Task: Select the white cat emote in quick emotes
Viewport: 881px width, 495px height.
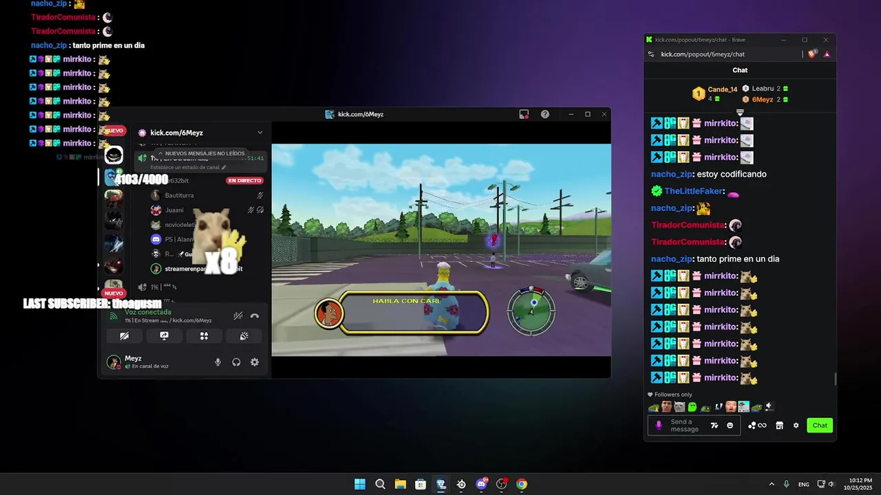Action: coord(679,407)
